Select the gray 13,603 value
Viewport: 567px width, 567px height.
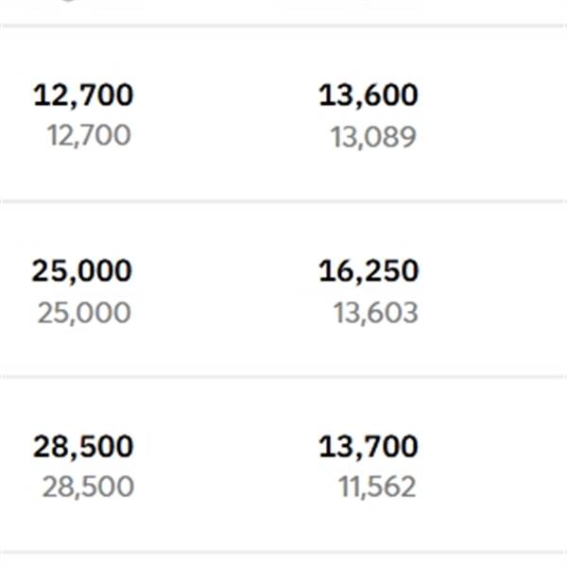tap(376, 313)
